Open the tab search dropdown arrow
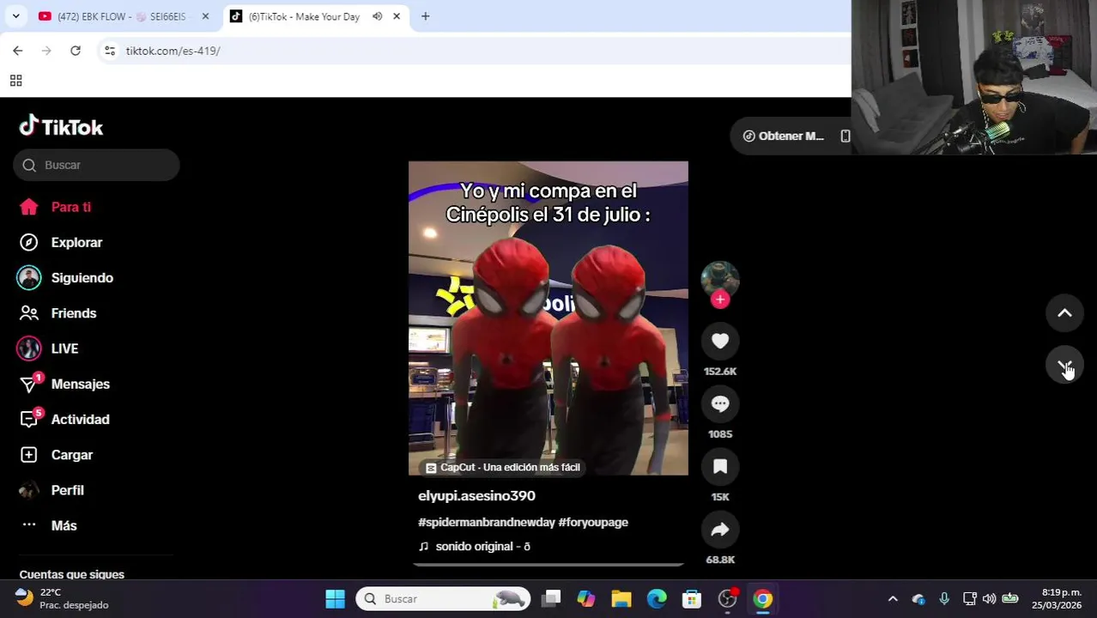This screenshot has width=1097, height=618. pos(15,16)
